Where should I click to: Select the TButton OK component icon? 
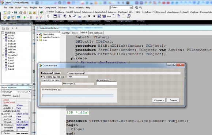point(84,16)
